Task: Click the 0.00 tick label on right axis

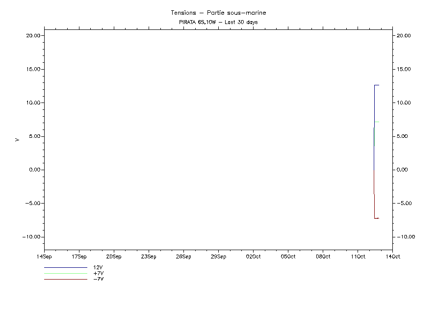Action: [x=405, y=170]
